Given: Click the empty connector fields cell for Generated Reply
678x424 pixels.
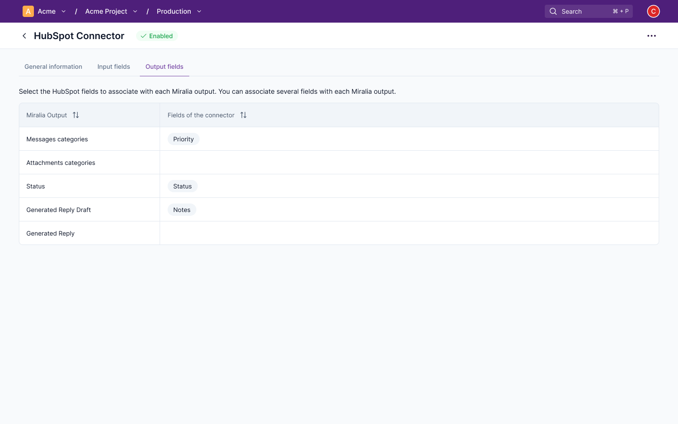Looking at the screenshot, I should coord(409,233).
